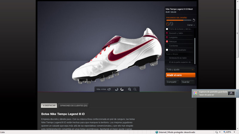Add the boot with Añadir al carro
239x134 pixels.
[x=180, y=75]
